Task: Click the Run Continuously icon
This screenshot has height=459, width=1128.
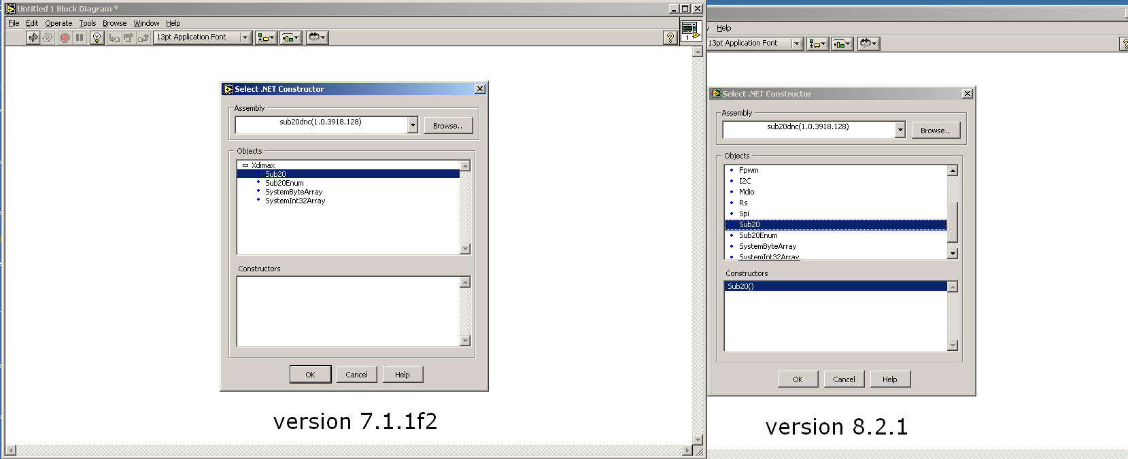Action: click(48, 38)
